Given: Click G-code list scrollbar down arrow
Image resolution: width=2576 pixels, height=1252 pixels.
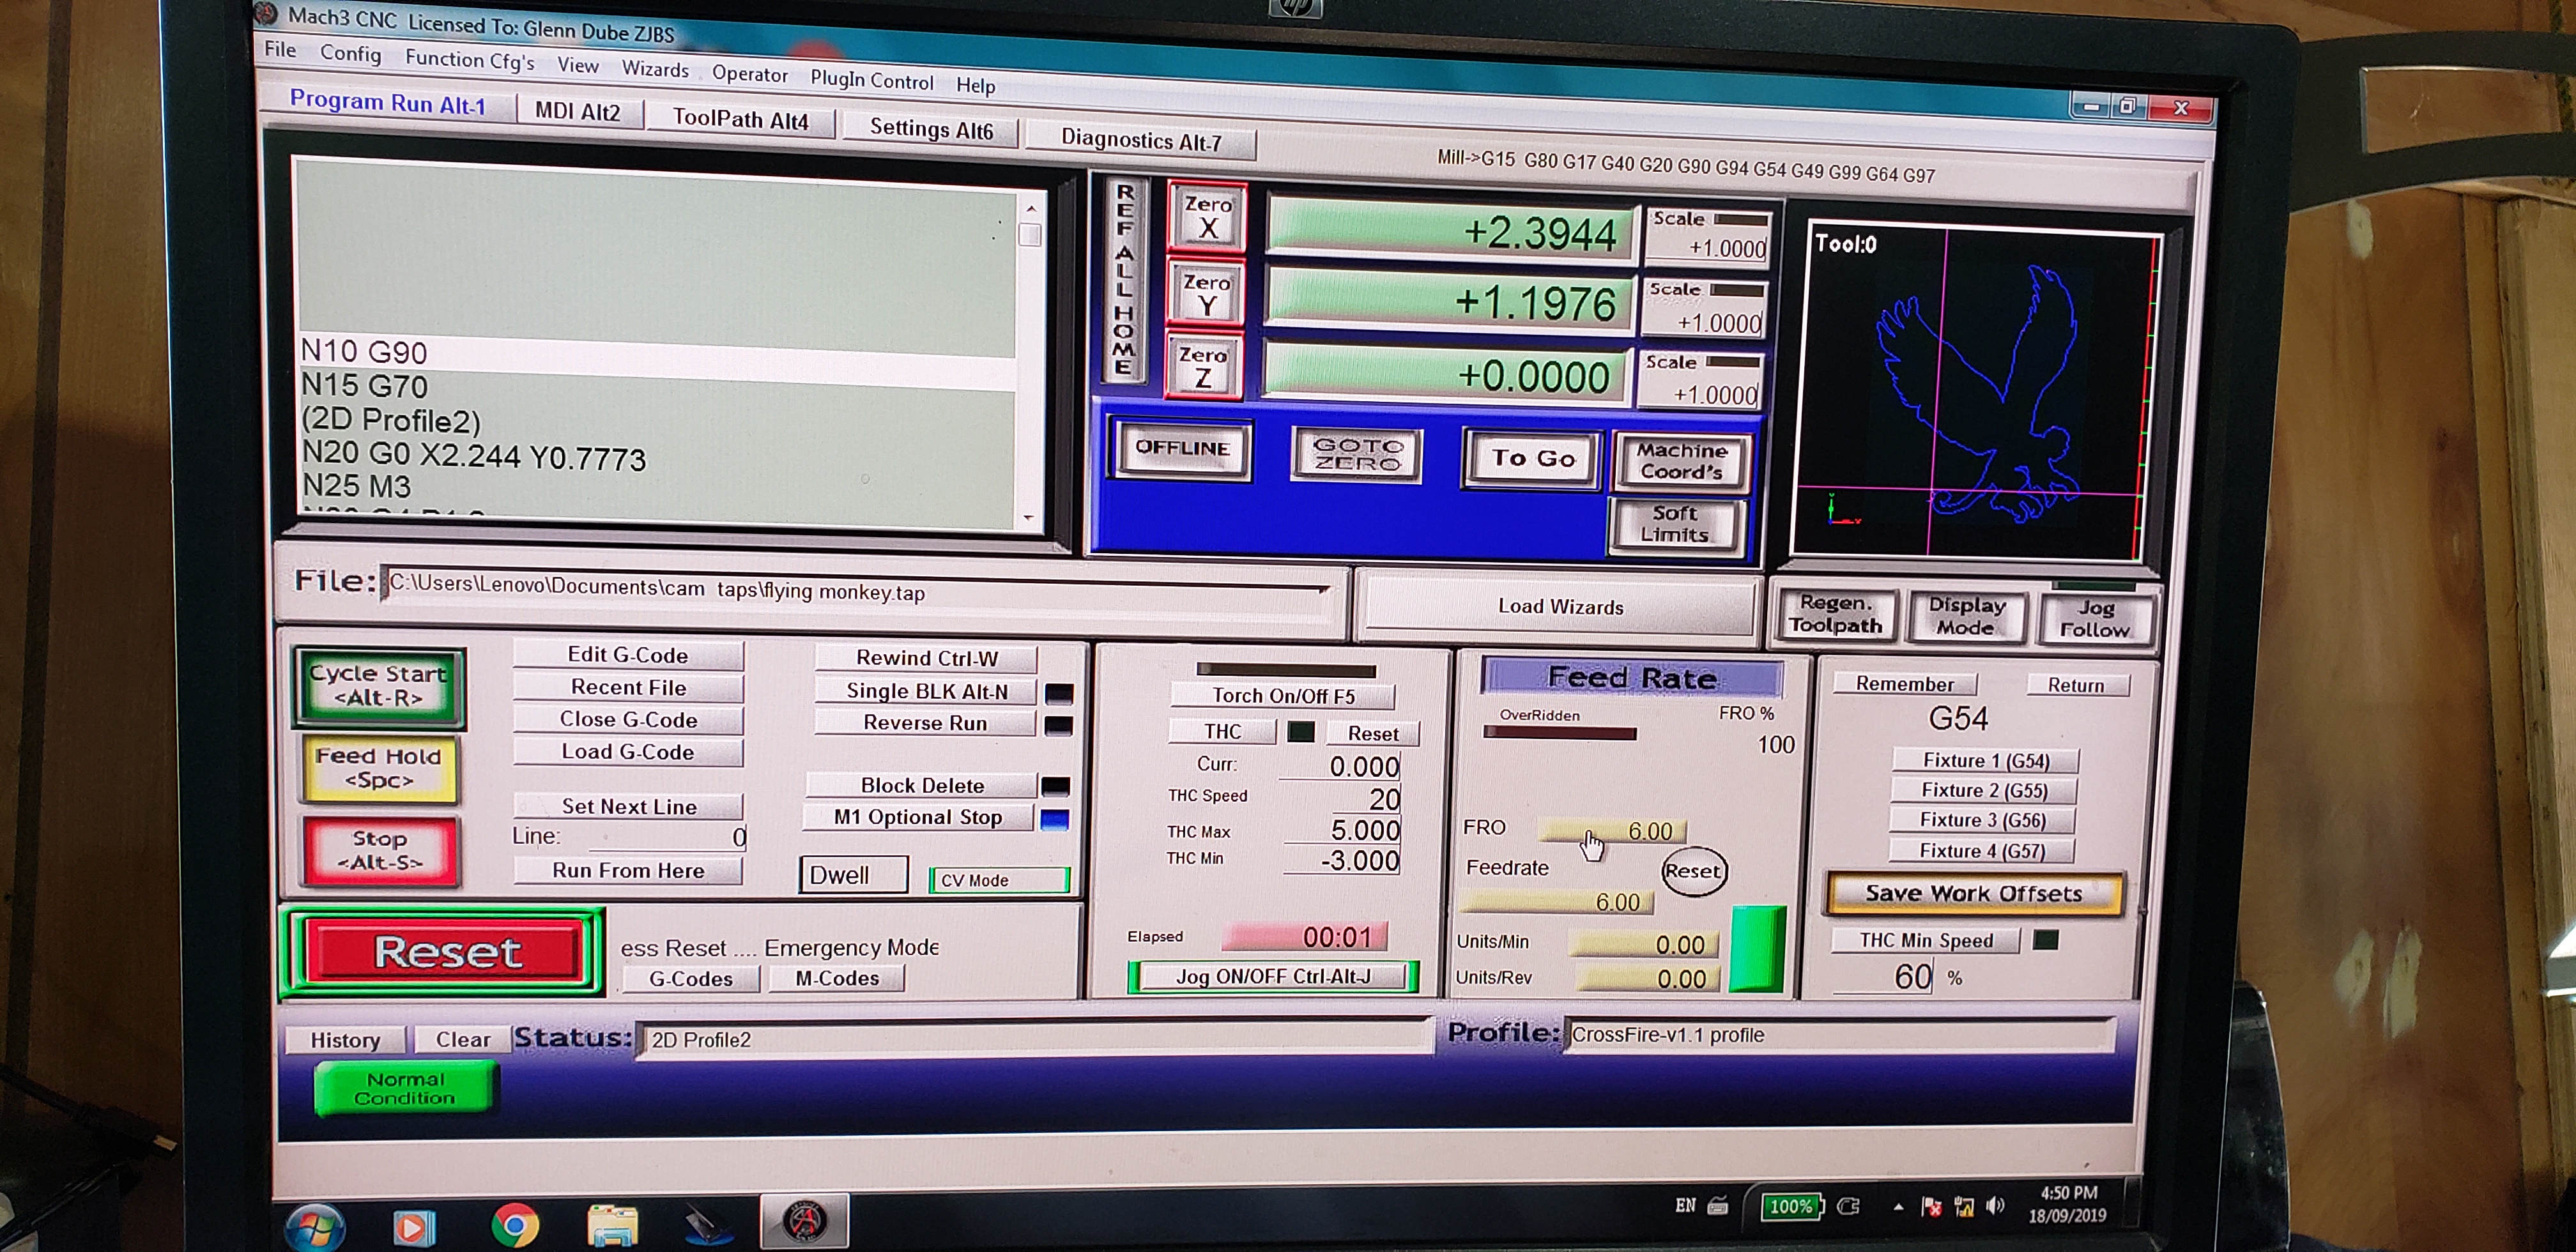Looking at the screenshot, I should tap(1028, 518).
